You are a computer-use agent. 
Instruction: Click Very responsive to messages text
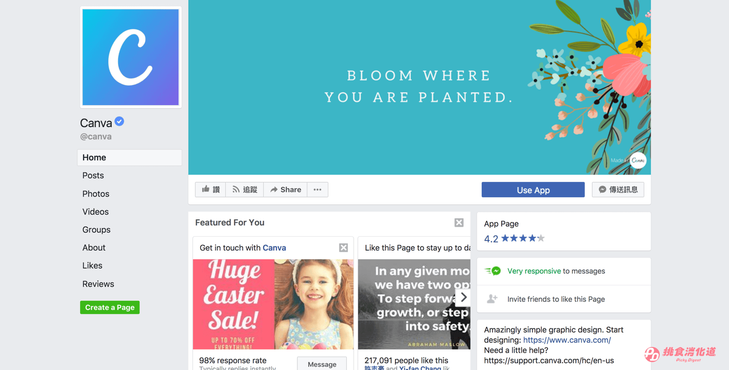click(x=556, y=271)
